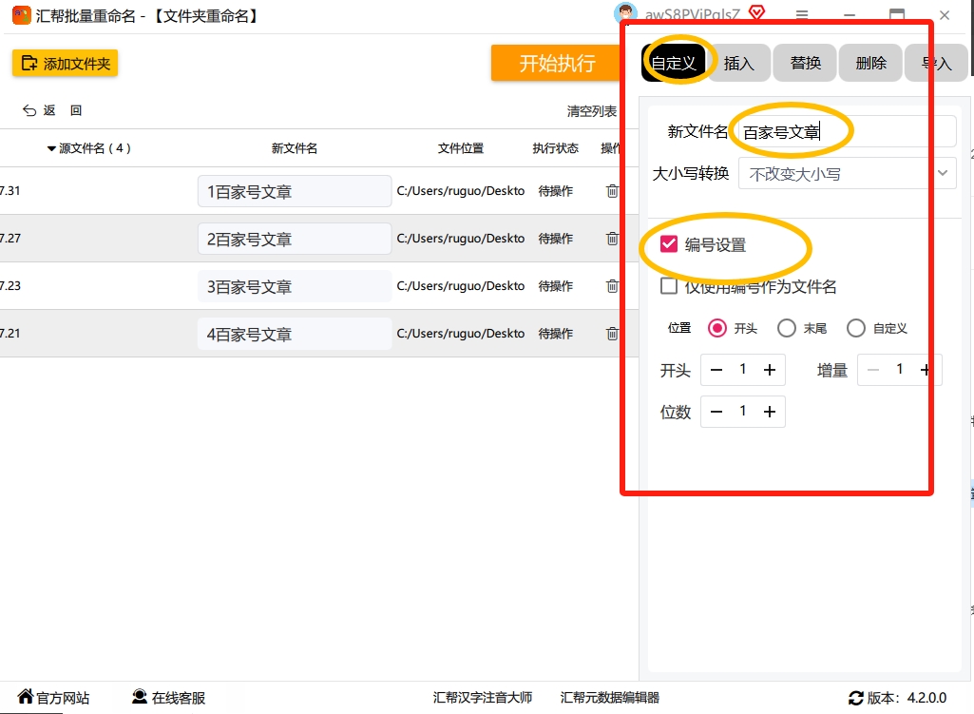Edit the 2百家号文章 new name field
974x714 pixels.
click(295, 239)
